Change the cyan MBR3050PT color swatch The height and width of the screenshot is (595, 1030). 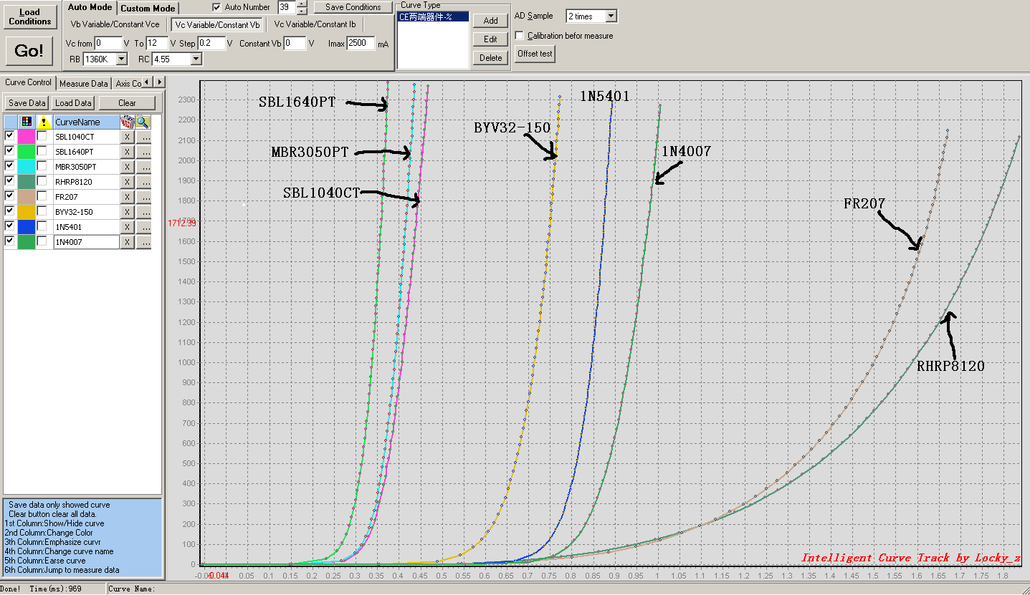tap(27, 167)
